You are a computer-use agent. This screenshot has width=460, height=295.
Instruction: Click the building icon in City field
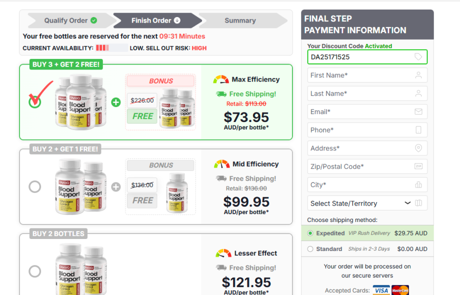[x=418, y=184]
